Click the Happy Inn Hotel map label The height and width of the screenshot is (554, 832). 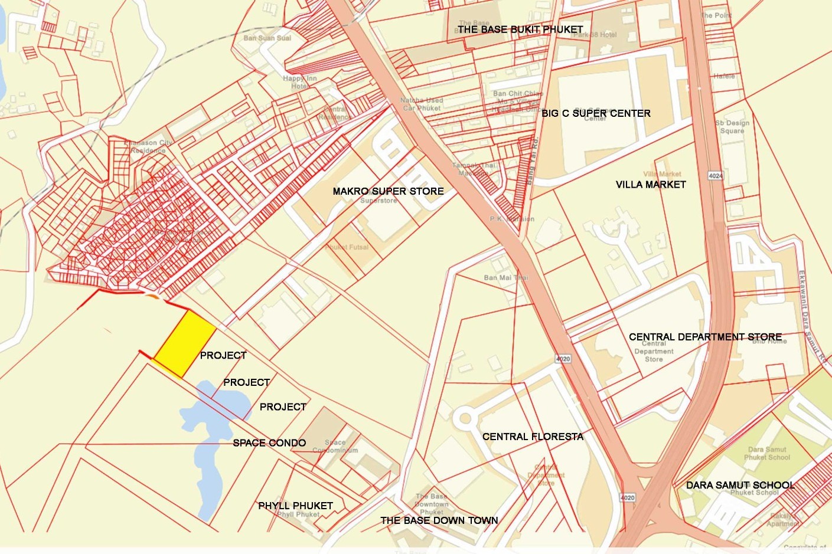coord(299,82)
